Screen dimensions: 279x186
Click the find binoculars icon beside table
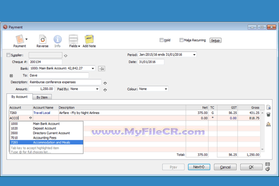click(x=269, y=124)
